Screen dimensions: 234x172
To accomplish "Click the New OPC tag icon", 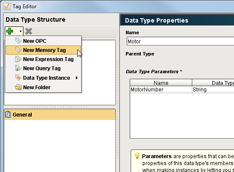I will (18, 41).
